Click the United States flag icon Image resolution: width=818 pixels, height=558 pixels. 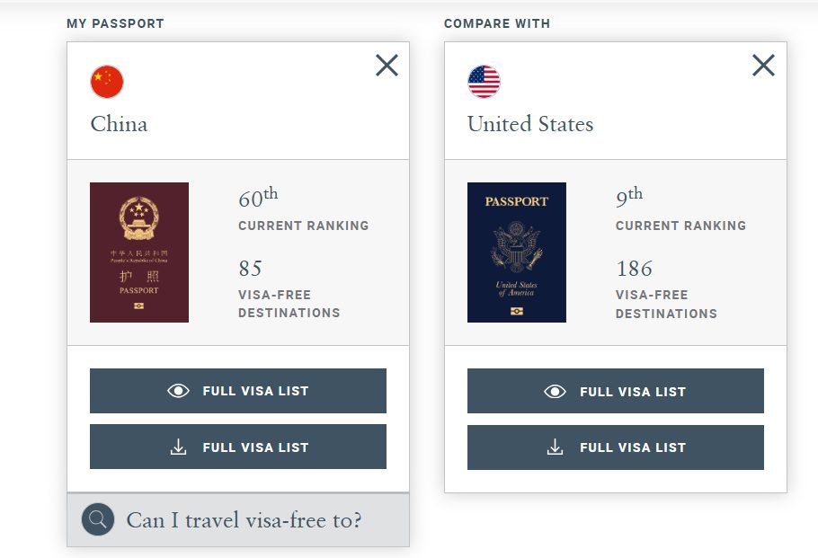[x=484, y=82]
